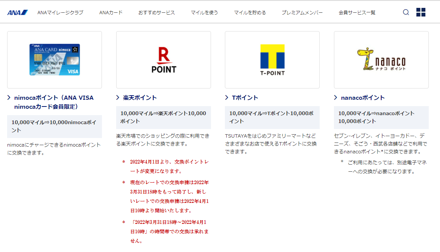This screenshot has width=440, height=252.
Task: Open the grid menu icon
Action: pos(421,12)
